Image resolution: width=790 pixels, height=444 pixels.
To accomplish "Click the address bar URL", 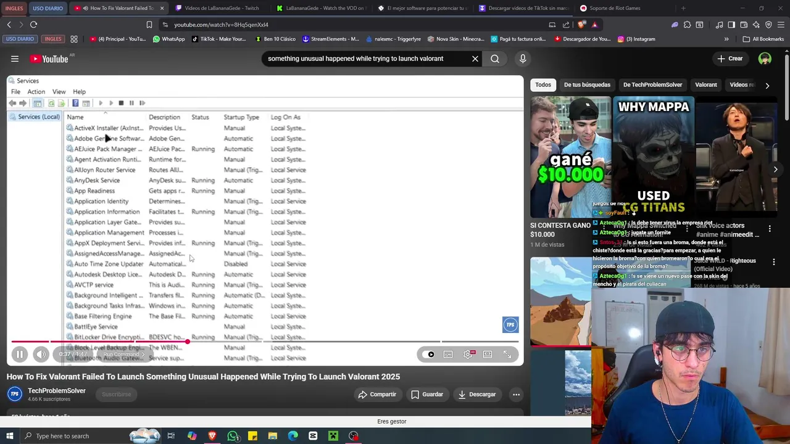I will [x=221, y=25].
